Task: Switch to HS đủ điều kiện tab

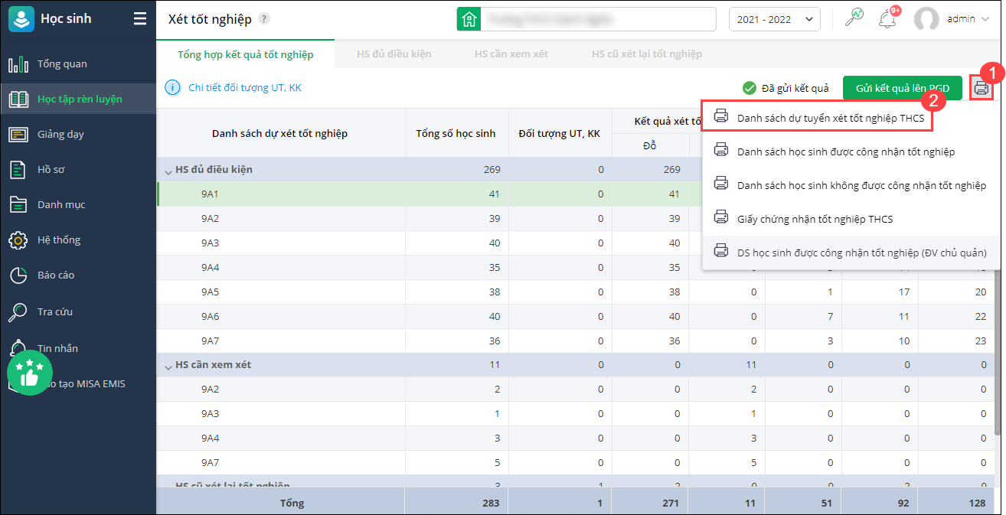Action: [394, 54]
